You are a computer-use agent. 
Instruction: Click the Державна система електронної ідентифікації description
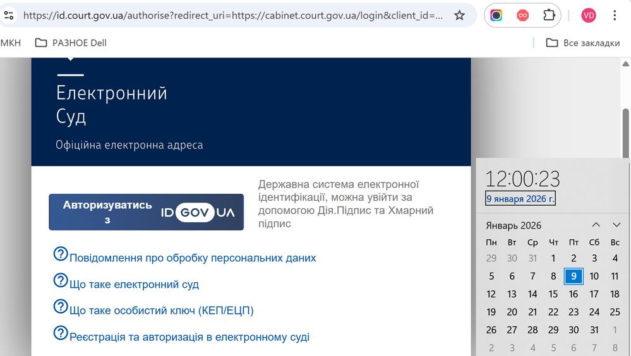346,204
